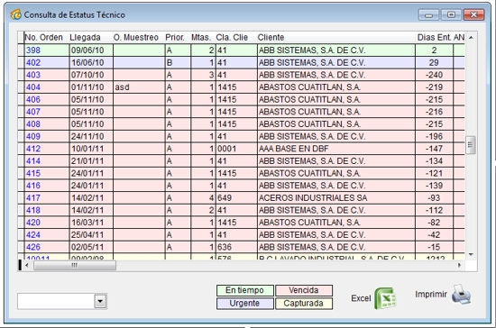This screenshot has width=496, height=328.
Task: Click the No. Orden column header
Action: [43, 37]
